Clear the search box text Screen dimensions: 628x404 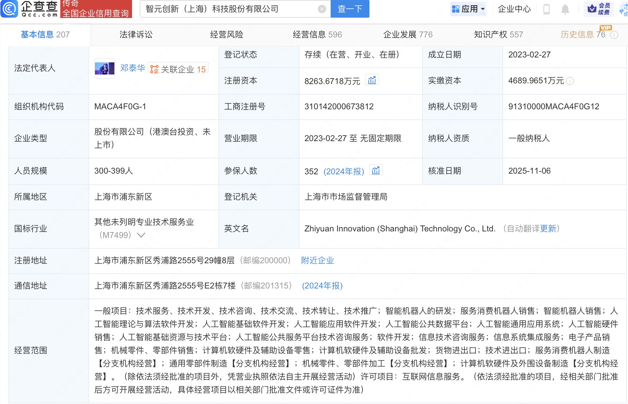point(322,9)
